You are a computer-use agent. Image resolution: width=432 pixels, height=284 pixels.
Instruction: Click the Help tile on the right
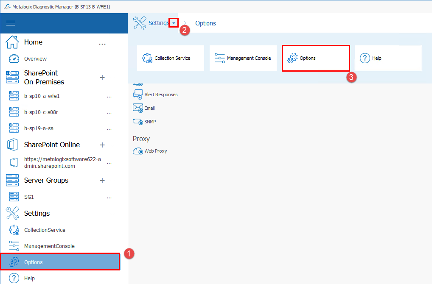click(387, 58)
